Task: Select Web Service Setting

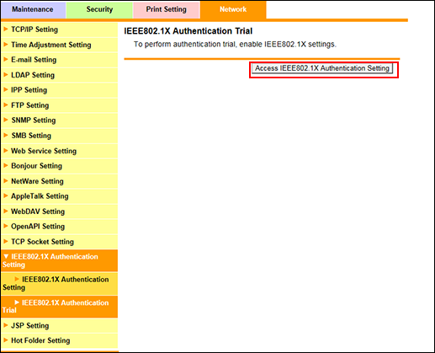Action: pos(60,151)
